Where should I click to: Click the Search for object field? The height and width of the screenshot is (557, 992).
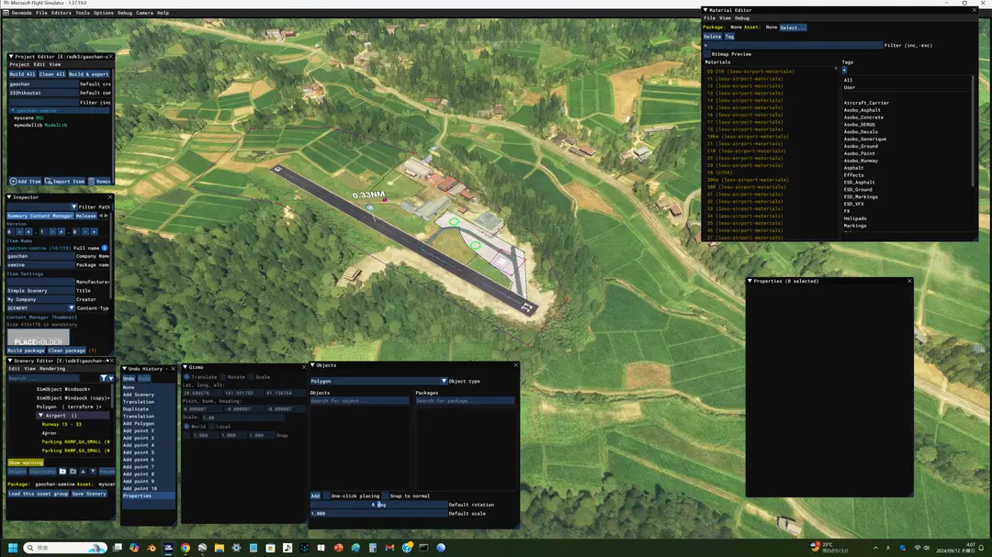359,401
